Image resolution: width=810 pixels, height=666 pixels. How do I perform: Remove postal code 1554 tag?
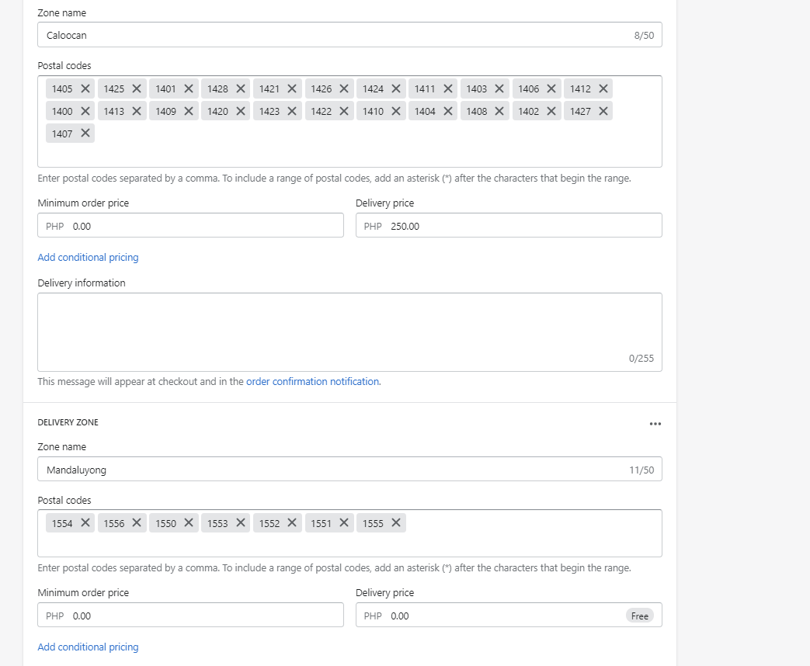(85, 523)
